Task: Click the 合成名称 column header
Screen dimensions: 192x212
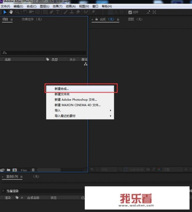Action: click(33, 198)
